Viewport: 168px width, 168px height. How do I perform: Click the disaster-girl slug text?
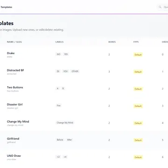click(13, 108)
